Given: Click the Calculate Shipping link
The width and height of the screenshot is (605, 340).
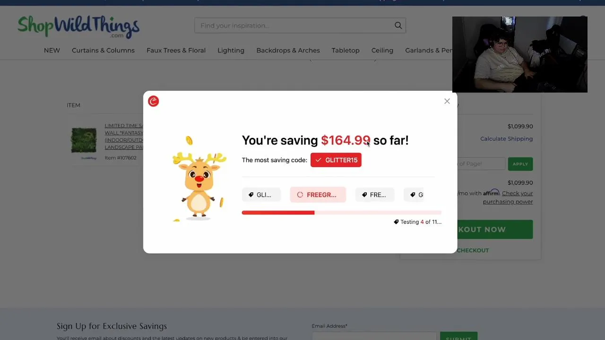Looking at the screenshot, I should [x=506, y=139].
